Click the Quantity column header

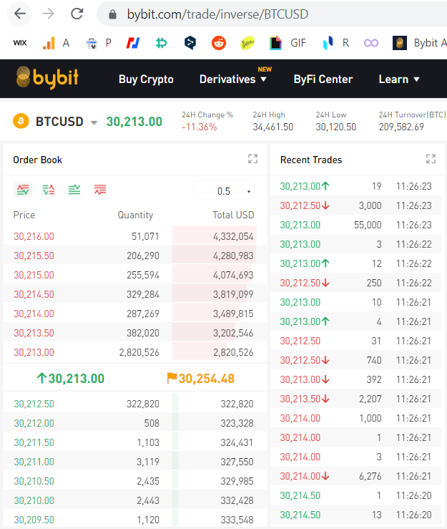[x=135, y=215]
